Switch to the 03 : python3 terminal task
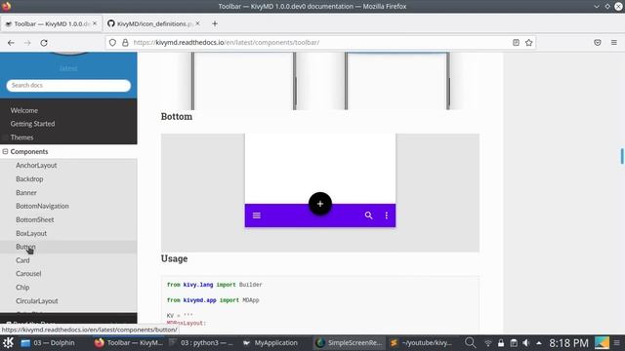This screenshot has width=625, height=351. [201, 342]
